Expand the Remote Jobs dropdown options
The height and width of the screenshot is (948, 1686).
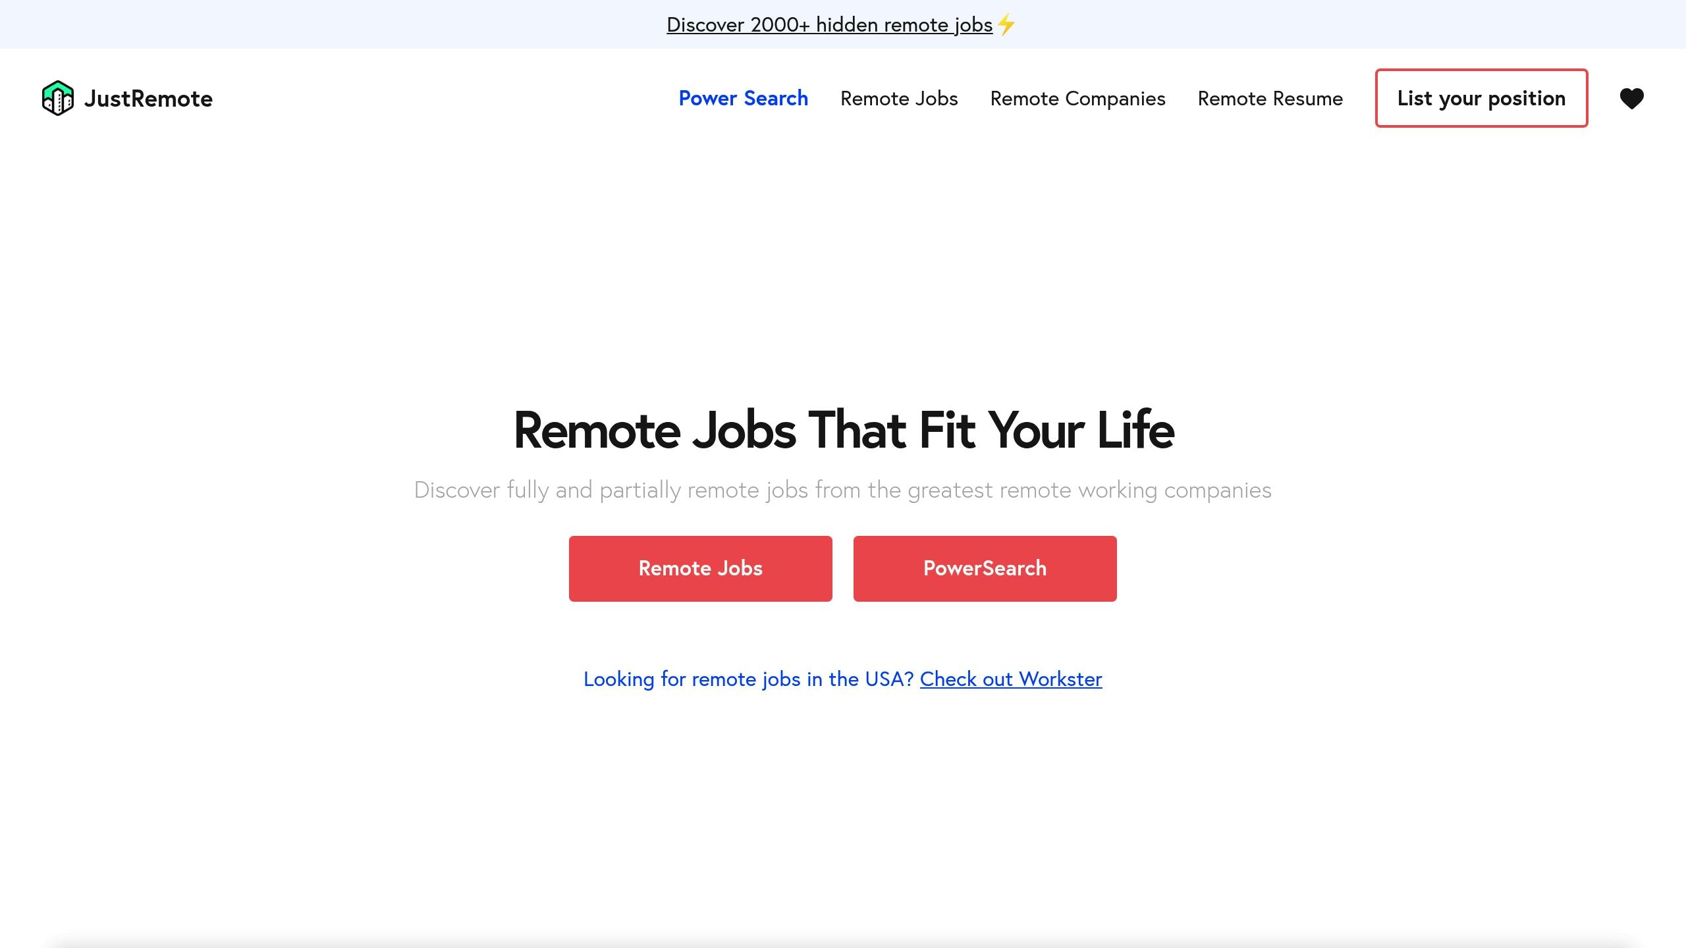898,98
